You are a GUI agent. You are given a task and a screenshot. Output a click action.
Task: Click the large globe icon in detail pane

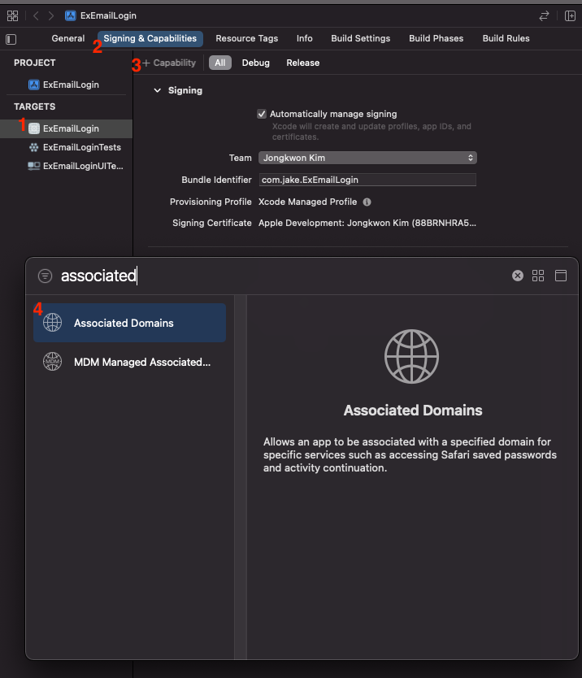(411, 357)
